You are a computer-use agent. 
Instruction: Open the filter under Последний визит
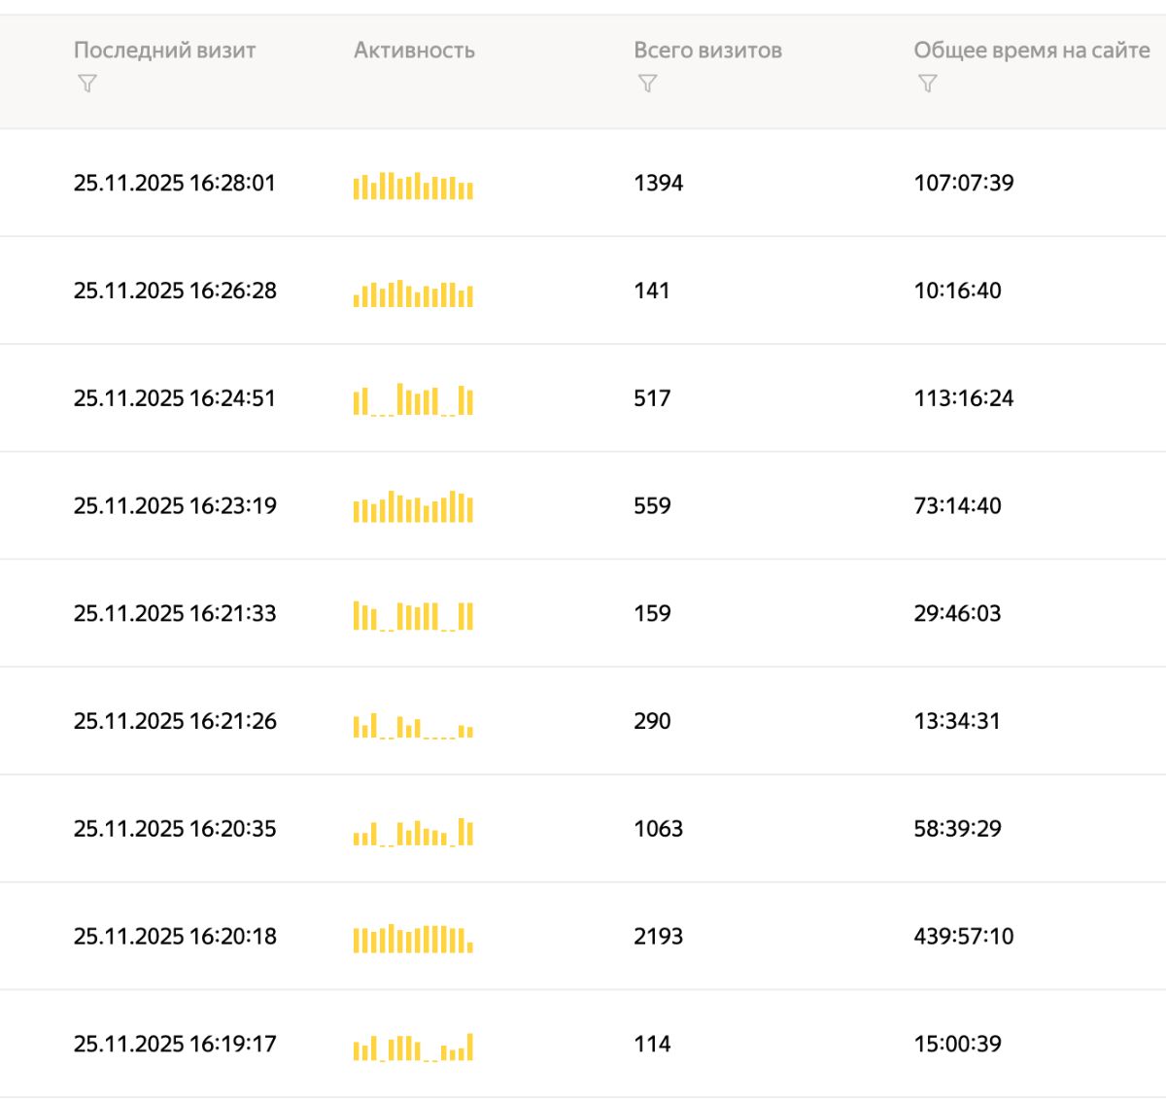point(87,84)
